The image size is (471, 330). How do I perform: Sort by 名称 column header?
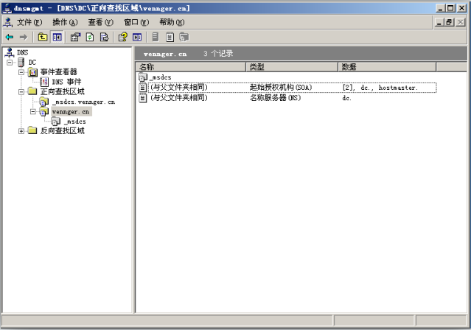click(x=191, y=66)
